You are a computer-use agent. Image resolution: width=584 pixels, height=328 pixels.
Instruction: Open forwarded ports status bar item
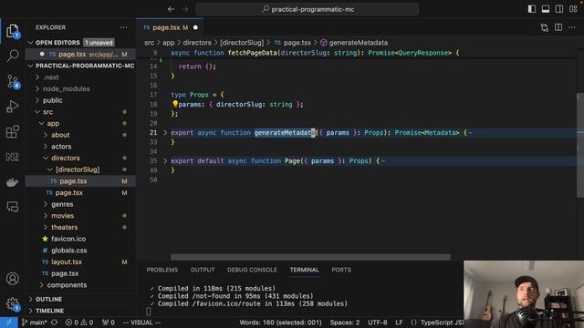[109, 323]
